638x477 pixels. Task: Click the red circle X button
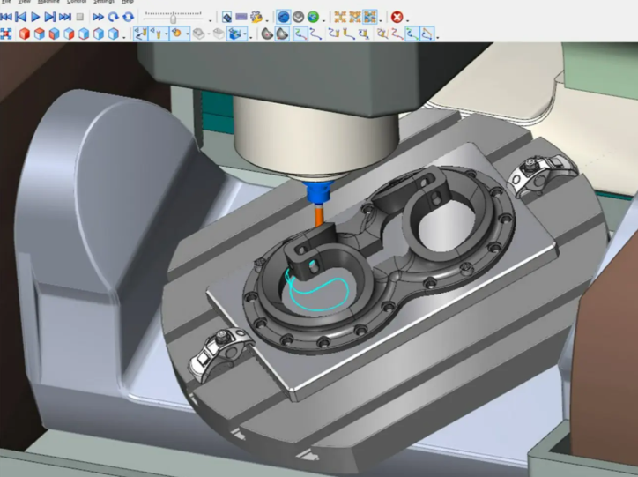(x=397, y=17)
